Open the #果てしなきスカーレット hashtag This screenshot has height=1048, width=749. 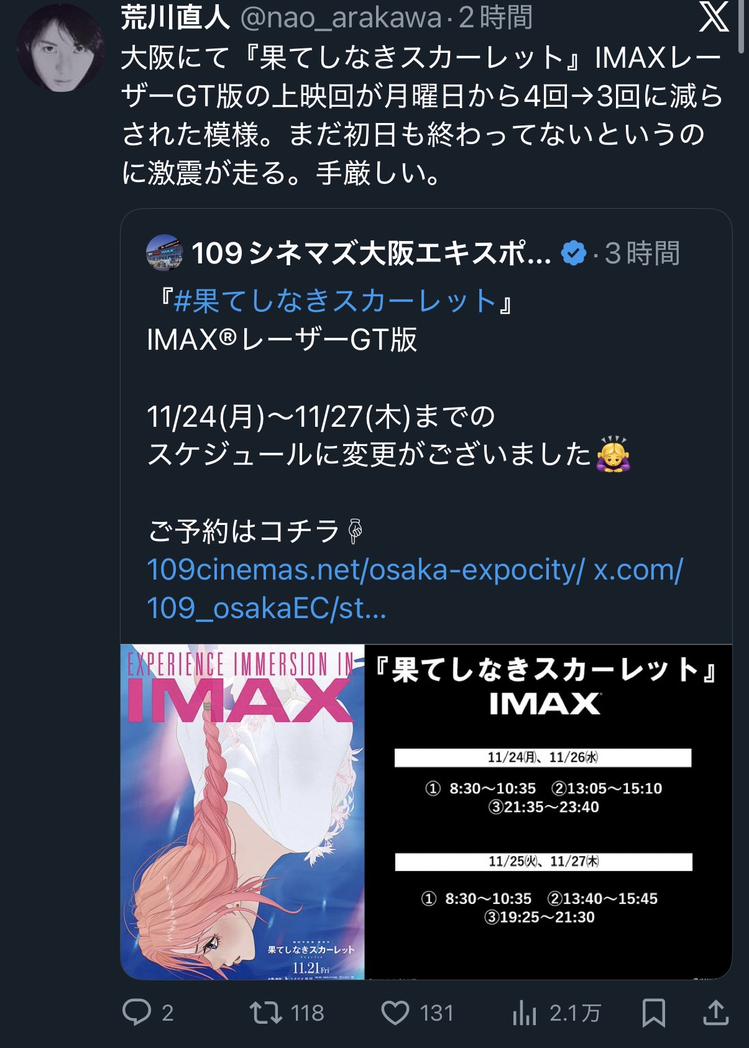tap(335, 301)
